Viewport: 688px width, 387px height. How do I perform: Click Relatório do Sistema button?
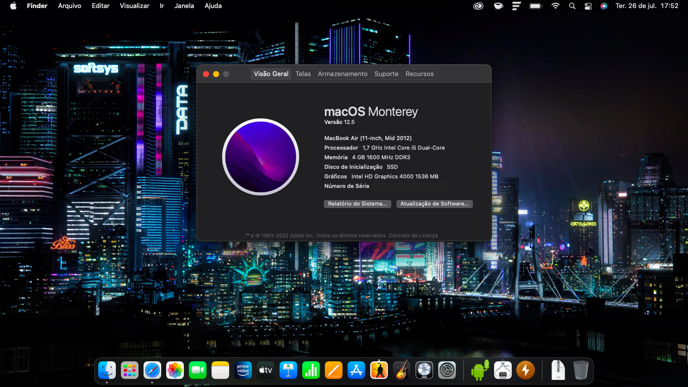[357, 204]
